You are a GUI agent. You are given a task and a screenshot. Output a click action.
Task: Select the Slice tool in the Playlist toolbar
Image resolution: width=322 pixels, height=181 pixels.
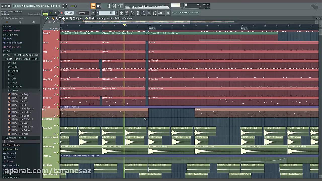[x=71, y=18]
